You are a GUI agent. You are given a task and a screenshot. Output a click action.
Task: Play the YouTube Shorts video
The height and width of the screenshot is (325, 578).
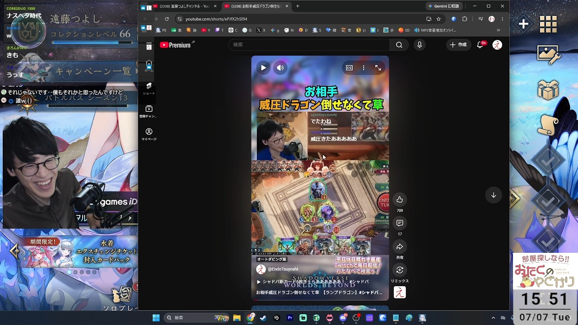click(263, 68)
